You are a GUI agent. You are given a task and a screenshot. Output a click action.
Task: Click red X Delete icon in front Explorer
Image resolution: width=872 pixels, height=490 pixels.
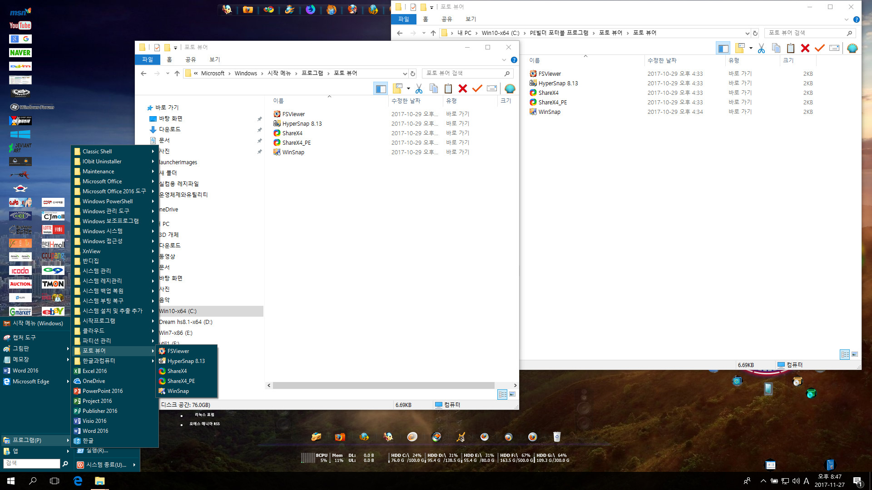tap(463, 88)
